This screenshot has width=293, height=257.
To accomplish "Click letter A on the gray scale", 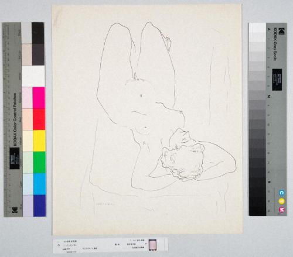I will click(269, 29).
